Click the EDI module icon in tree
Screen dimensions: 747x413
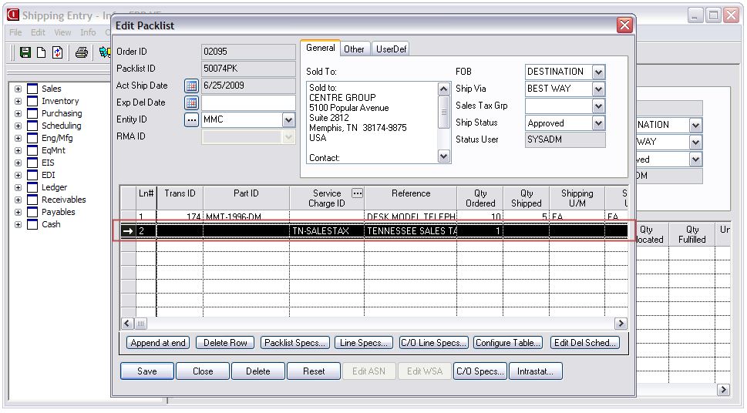click(x=32, y=176)
